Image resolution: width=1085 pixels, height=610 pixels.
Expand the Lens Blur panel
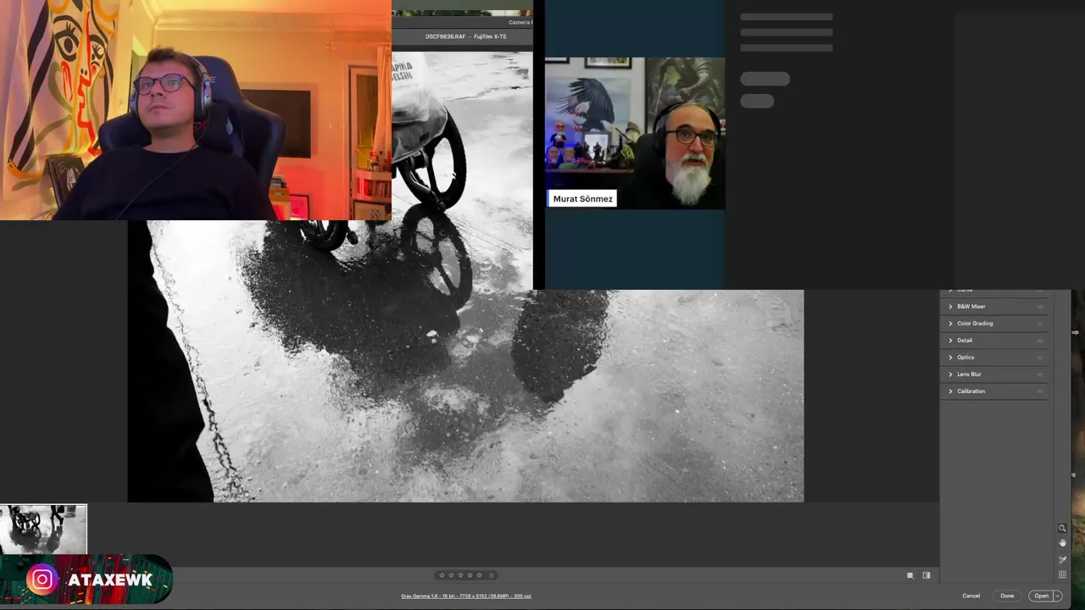tap(950, 374)
